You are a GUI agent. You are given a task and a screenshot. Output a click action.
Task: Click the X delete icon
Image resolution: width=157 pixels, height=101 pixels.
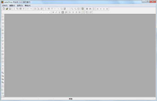coord(24,9)
